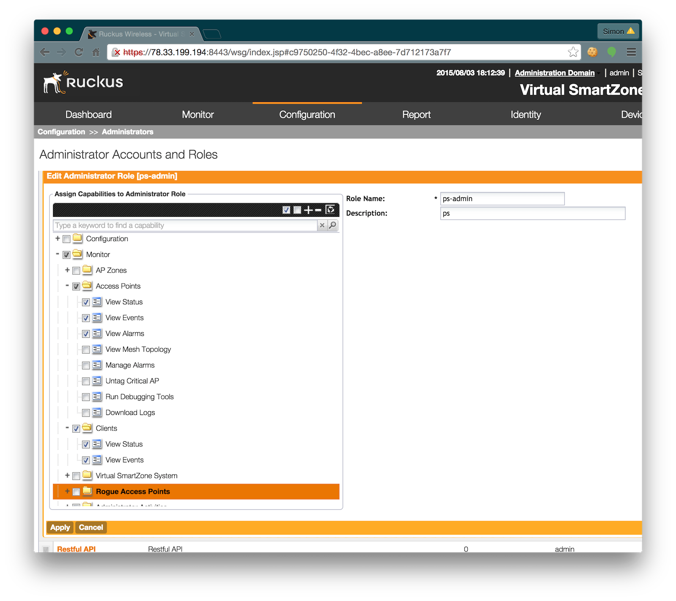
Task: Click the Virtual SmartZone System folder icon
Action: (87, 475)
